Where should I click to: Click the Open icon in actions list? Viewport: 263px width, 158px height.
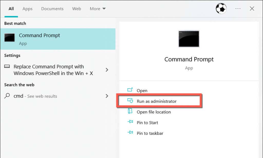tap(130, 90)
